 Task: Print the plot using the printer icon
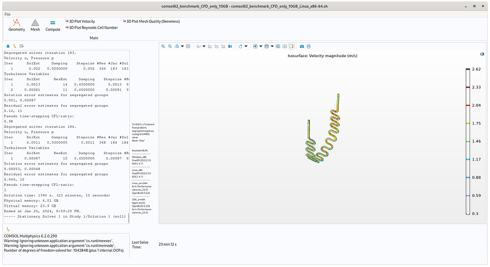309,46
